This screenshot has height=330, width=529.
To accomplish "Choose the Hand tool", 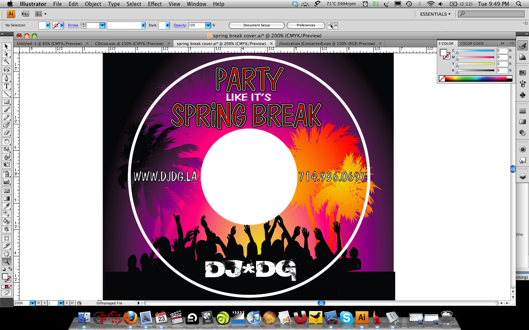I will [x=7, y=254].
